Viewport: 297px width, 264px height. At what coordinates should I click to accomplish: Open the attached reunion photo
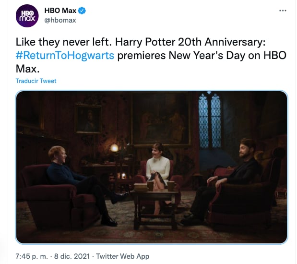point(152,167)
